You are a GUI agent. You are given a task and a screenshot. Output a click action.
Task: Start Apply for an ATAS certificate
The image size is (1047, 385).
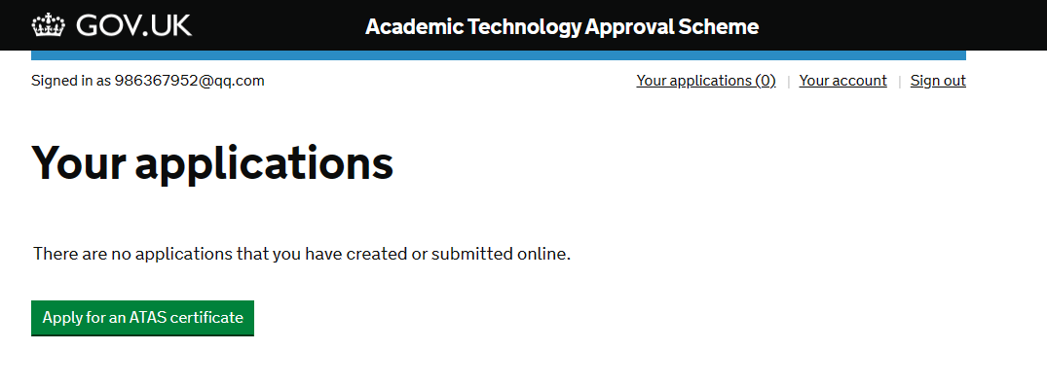pyautogui.click(x=142, y=318)
